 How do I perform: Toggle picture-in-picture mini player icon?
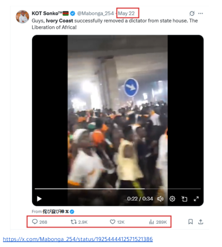pos(184,199)
